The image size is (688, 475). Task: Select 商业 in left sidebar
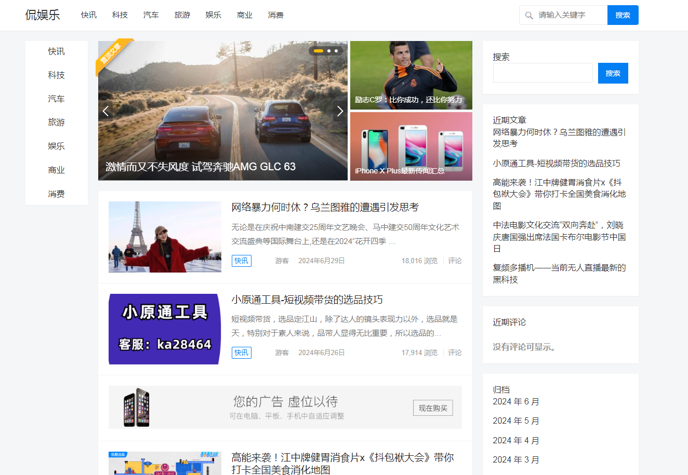[x=57, y=170]
